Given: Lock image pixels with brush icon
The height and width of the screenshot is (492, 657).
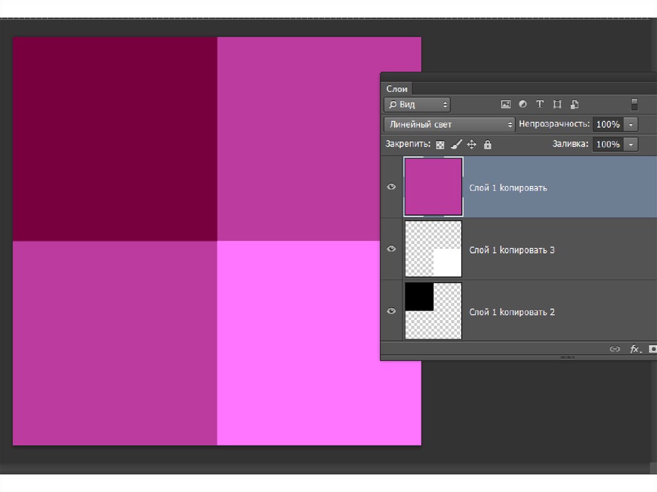Looking at the screenshot, I should coord(456,145).
